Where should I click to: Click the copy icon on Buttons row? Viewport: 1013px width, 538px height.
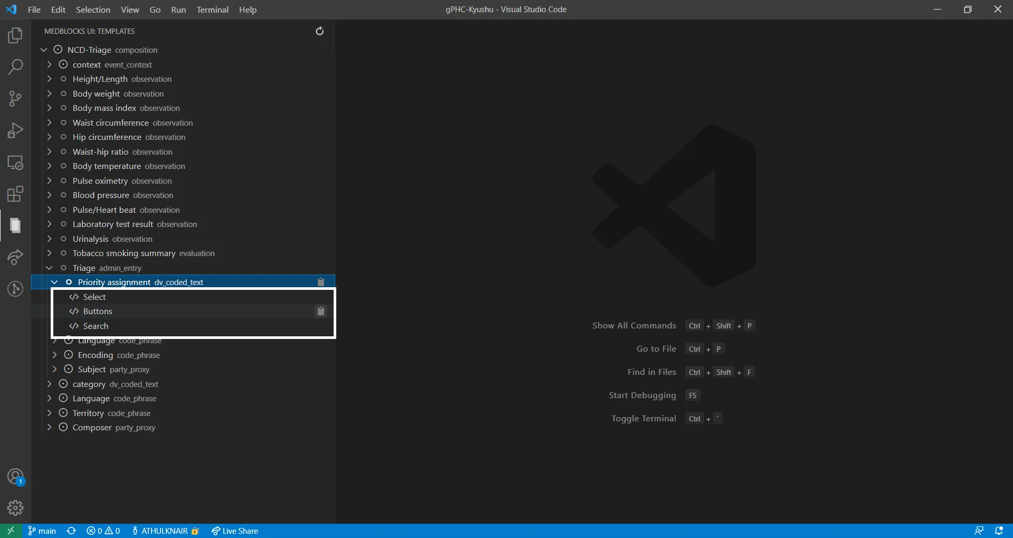[x=320, y=312]
